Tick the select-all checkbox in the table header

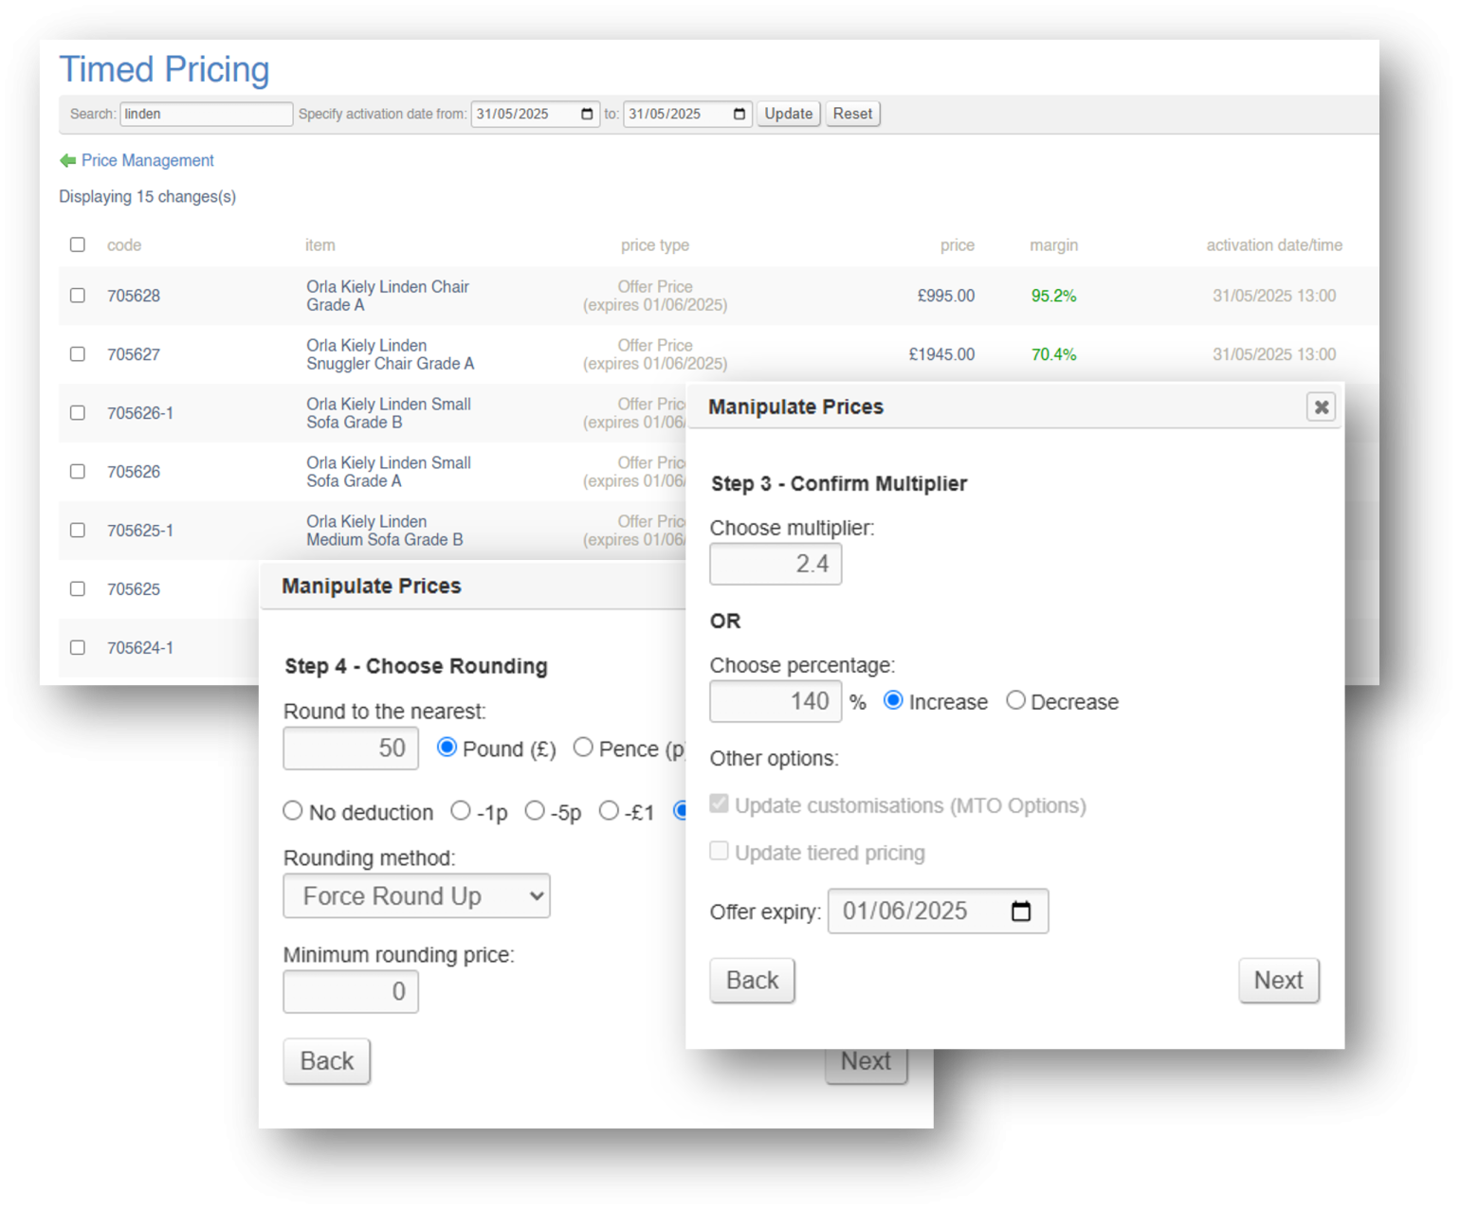pos(77,244)
